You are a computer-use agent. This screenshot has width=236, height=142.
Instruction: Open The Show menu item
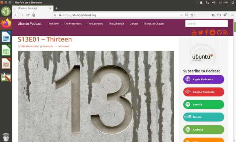click(x=53, y=24)
